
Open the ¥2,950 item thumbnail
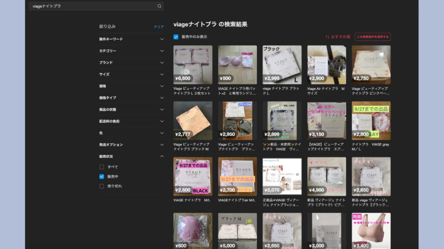click(x=237, y=121)
